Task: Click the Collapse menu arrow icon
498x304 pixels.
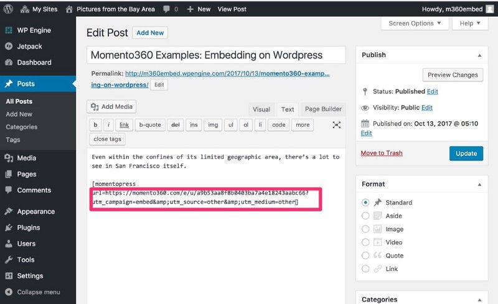Action: [9, 292]
